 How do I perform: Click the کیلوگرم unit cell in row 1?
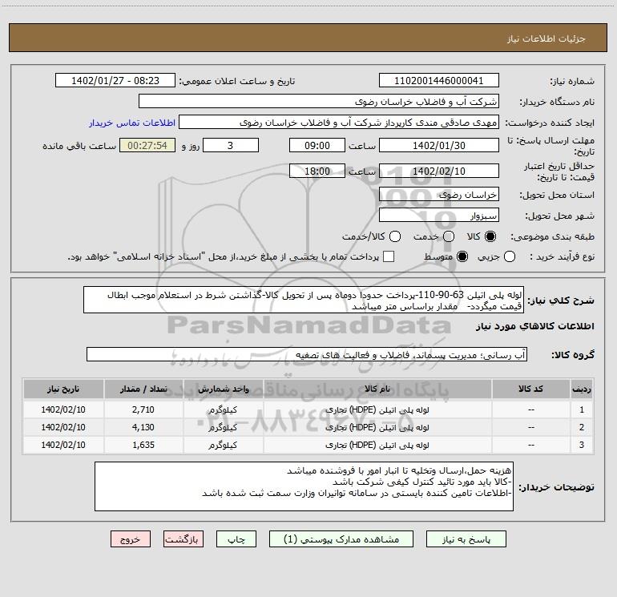[x=223, y=409]
